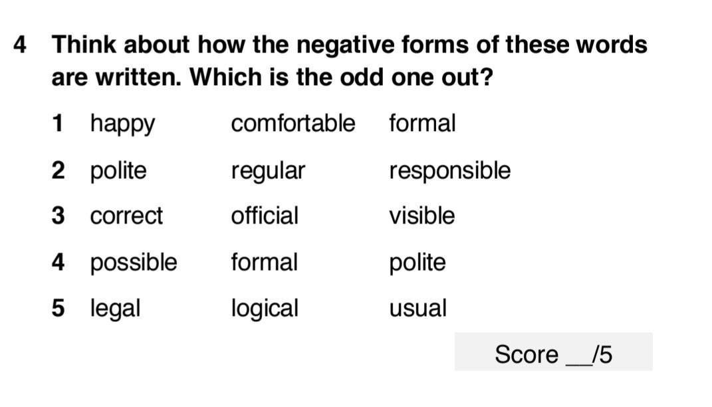
Task: Choose the word 'logical'
Action: point(265,309)
